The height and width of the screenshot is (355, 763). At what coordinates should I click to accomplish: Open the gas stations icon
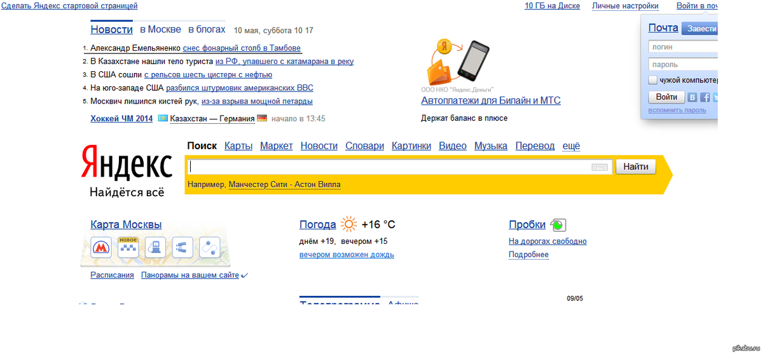coord(155,247)
